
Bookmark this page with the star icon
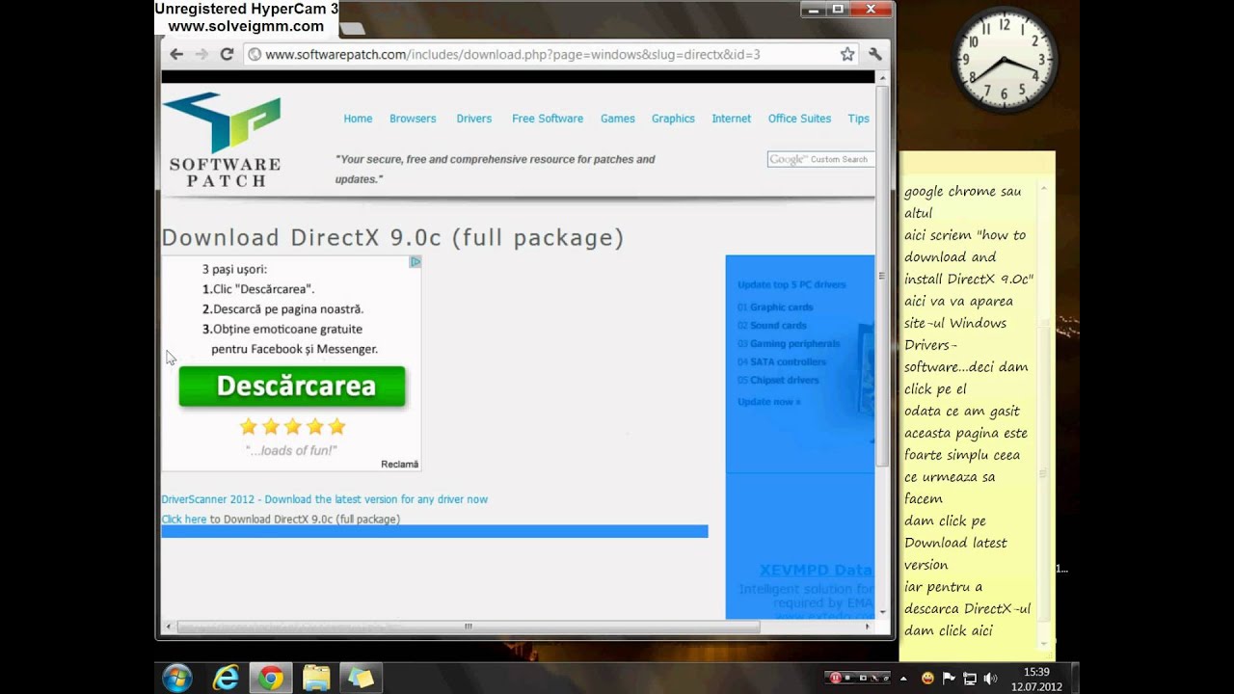click(847, 55)
